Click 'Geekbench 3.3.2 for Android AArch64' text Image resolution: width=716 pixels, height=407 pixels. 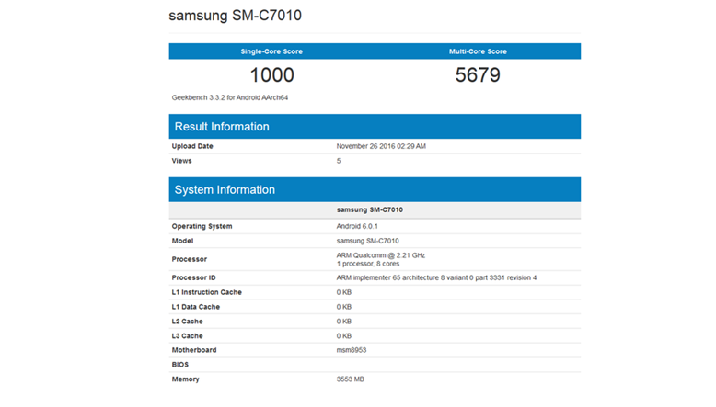pyautogui.click(x=230, y=97)
